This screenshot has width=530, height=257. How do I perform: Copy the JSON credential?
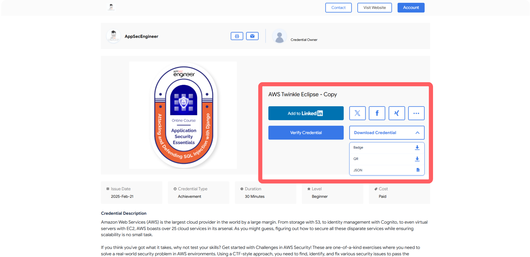(417, 170)
